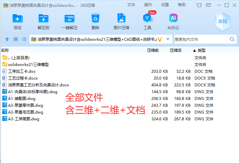
Task: Click the 324.6 KB size value
Action: 159,119
